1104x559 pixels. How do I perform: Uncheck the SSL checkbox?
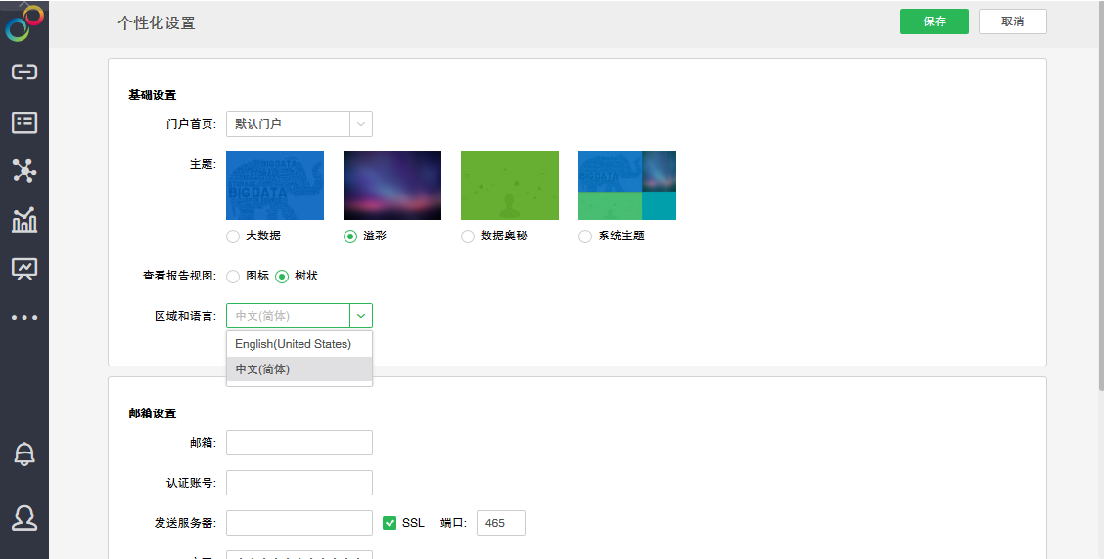(x=390, y=523)
